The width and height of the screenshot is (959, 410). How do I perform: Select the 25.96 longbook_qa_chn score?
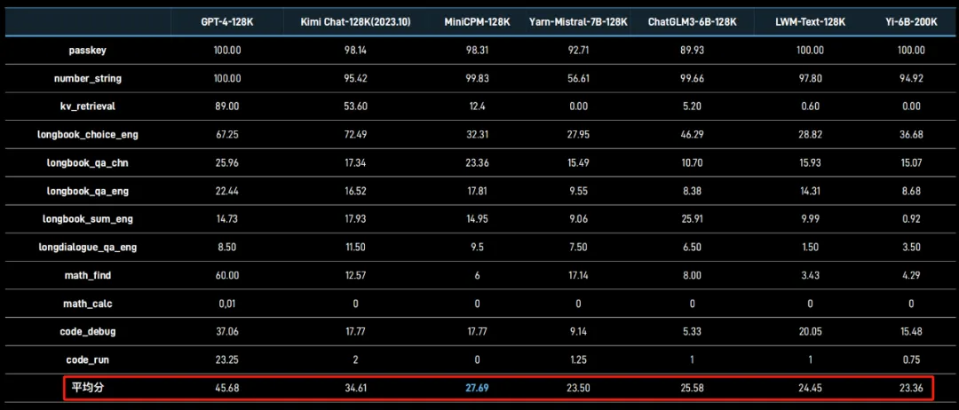227,163
